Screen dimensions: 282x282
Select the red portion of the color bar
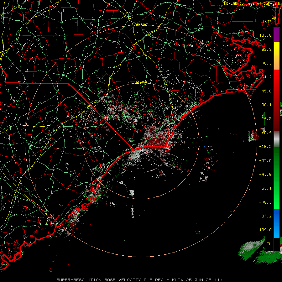point(277,100)
